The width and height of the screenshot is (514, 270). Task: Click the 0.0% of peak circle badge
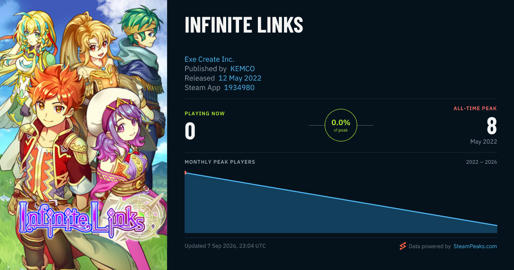pos(341,125)
